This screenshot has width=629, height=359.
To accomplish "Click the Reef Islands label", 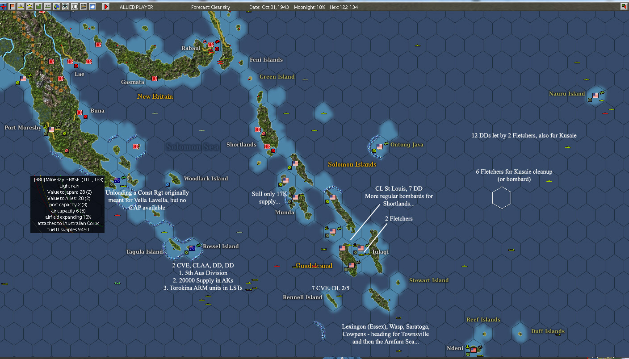I will point(483,320).
